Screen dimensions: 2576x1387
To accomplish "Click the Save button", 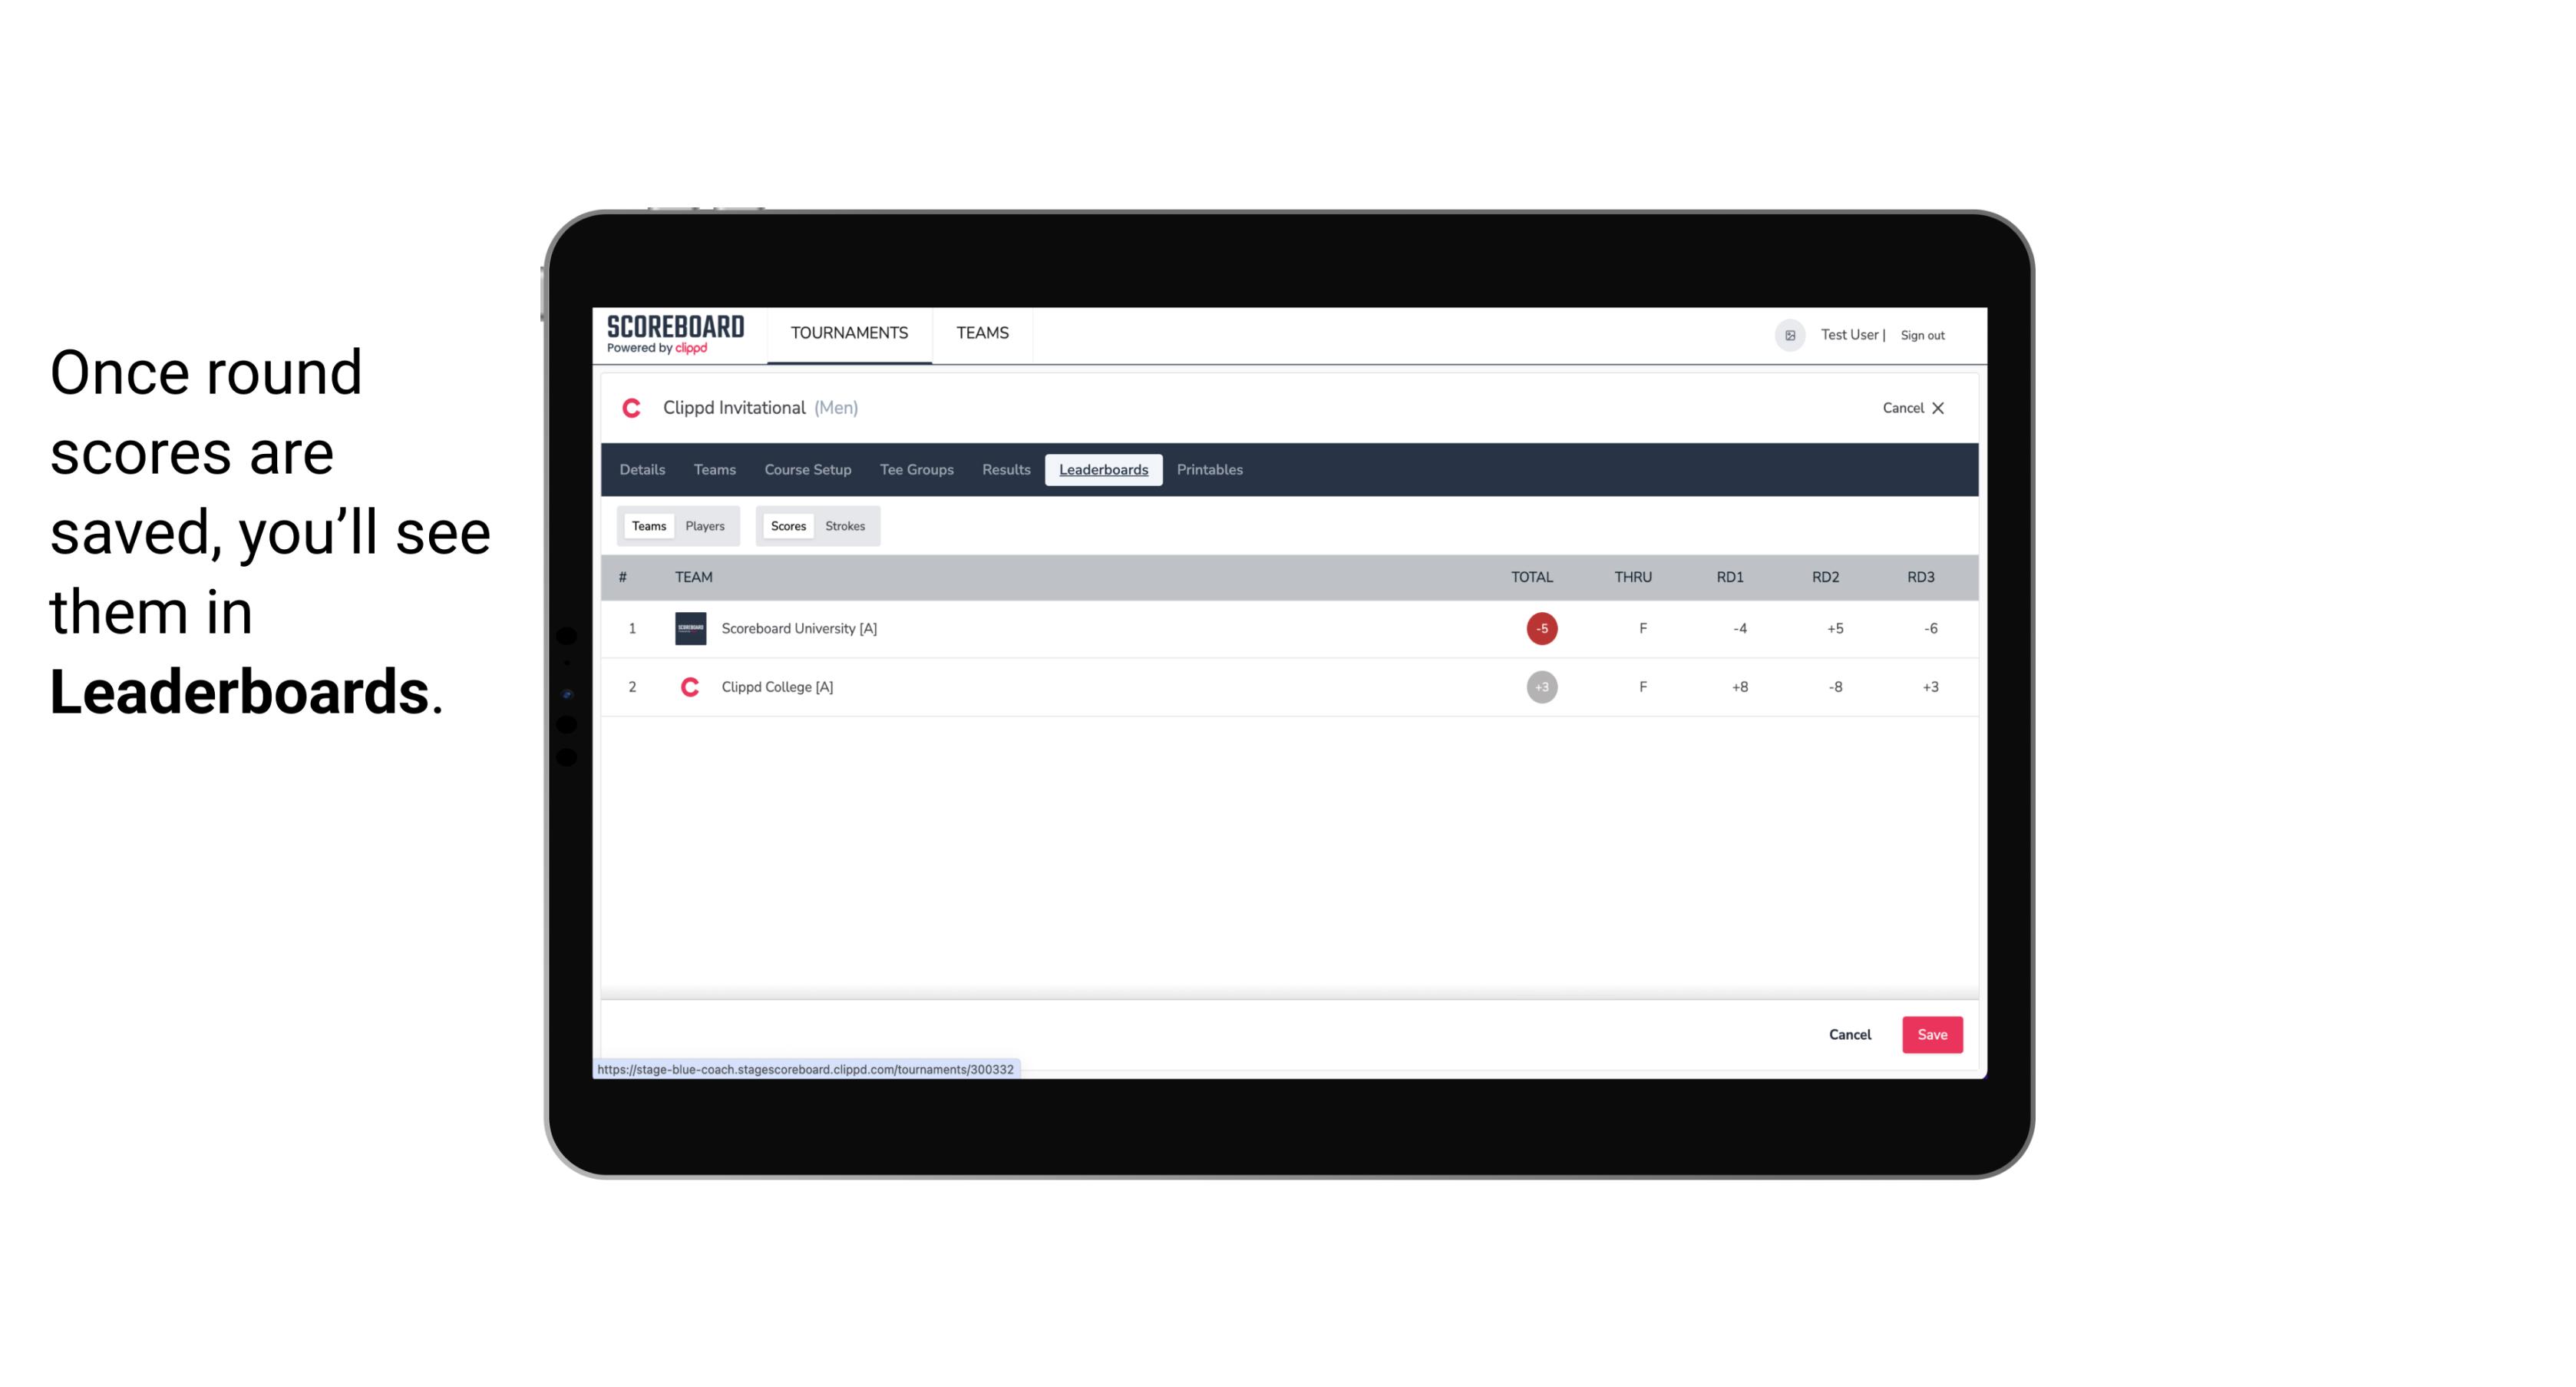I will (1930, 1034).
